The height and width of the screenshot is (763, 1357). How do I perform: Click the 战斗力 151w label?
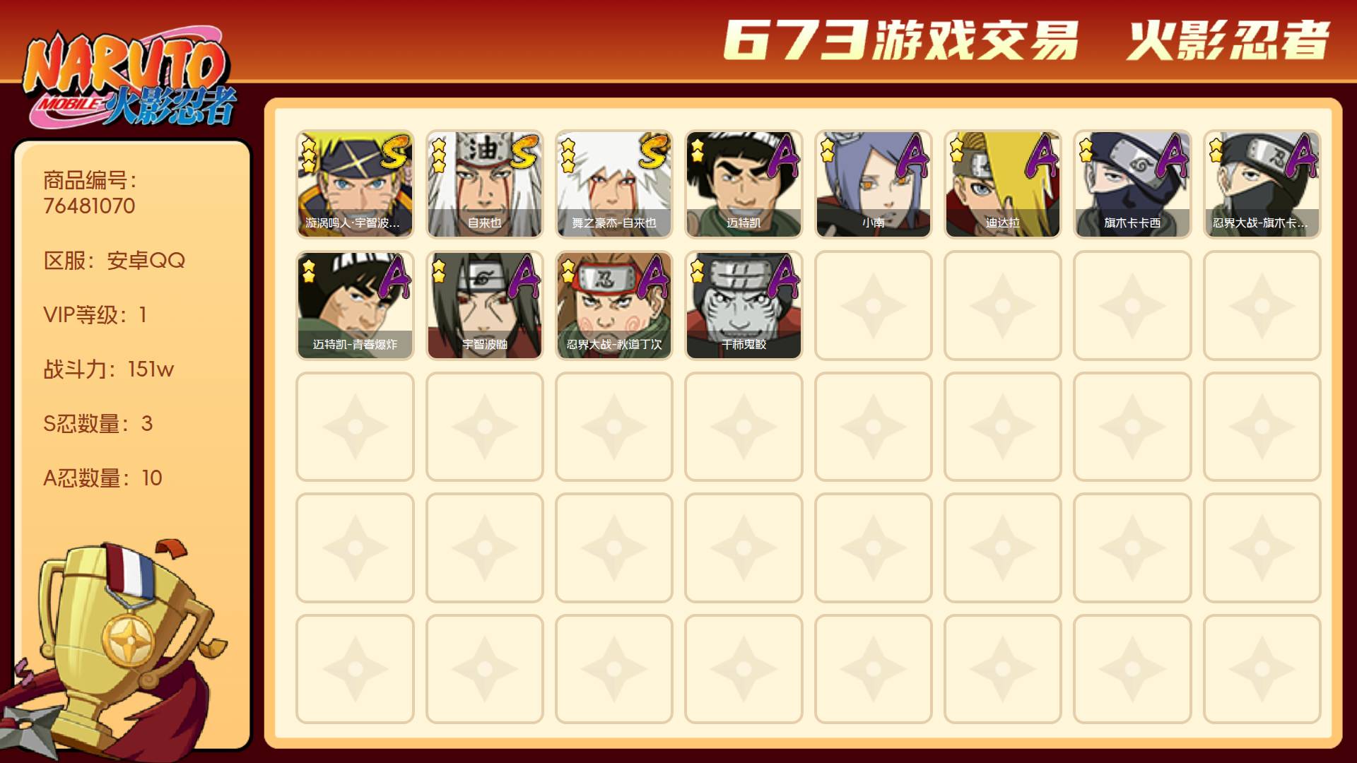coord(108,369)
